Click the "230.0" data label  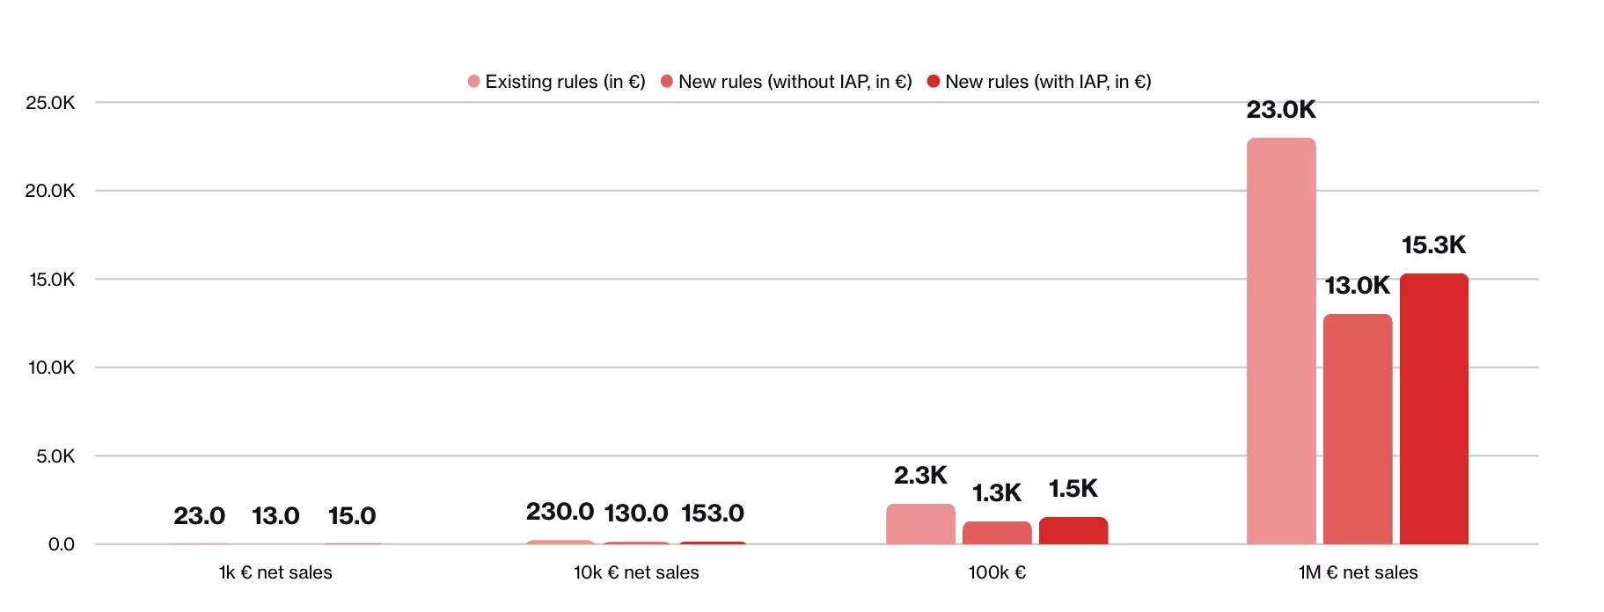560,512
